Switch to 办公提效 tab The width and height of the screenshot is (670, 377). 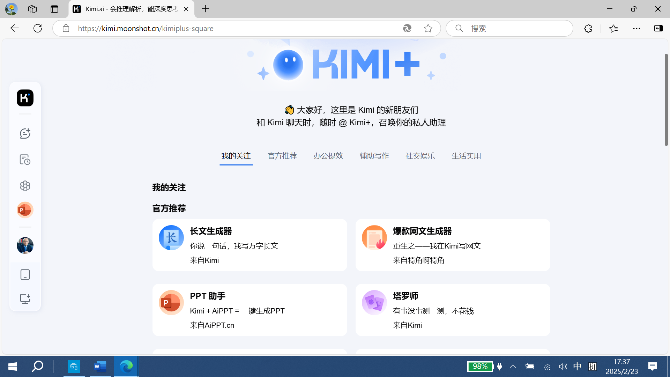click(x=328, y=156)
